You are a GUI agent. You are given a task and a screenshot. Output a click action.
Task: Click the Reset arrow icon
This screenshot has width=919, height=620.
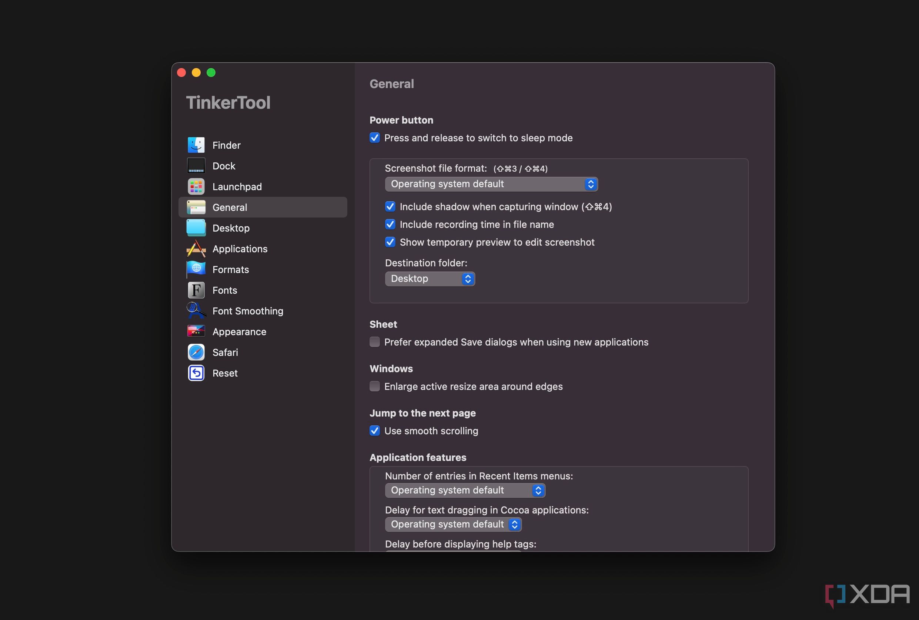tap(196, 373)
